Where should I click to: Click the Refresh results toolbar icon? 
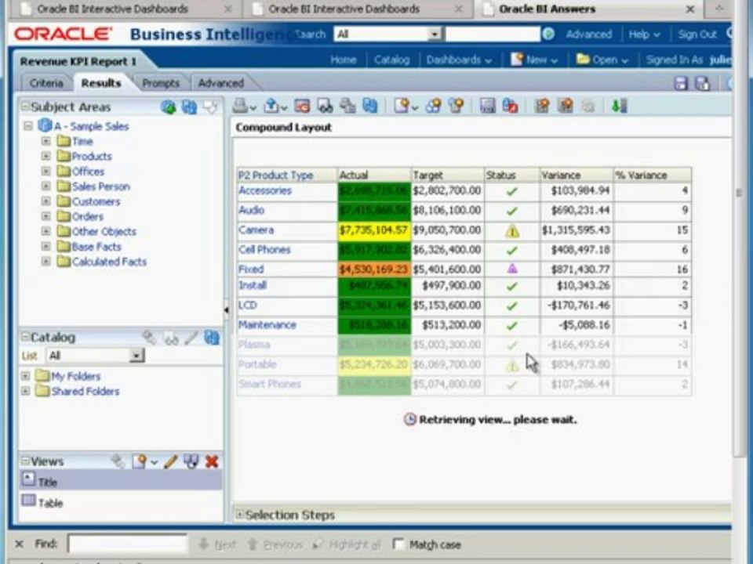click(x=369, y=106)
